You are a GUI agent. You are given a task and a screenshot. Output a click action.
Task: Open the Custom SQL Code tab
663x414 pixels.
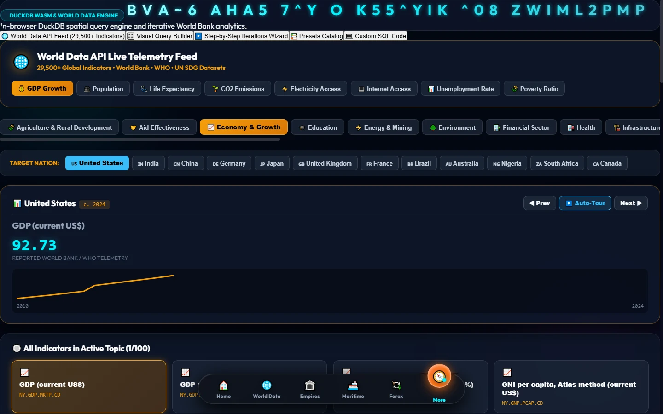[376, 36]
